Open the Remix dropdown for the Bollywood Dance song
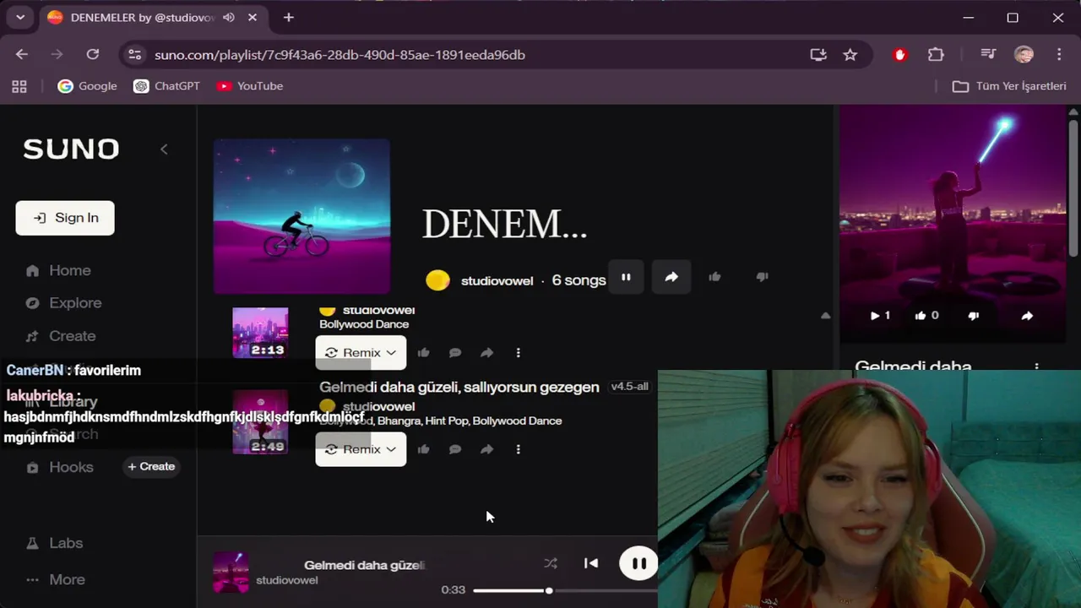The height and width of the screenshot is (608, 1081). click(361, 353)
